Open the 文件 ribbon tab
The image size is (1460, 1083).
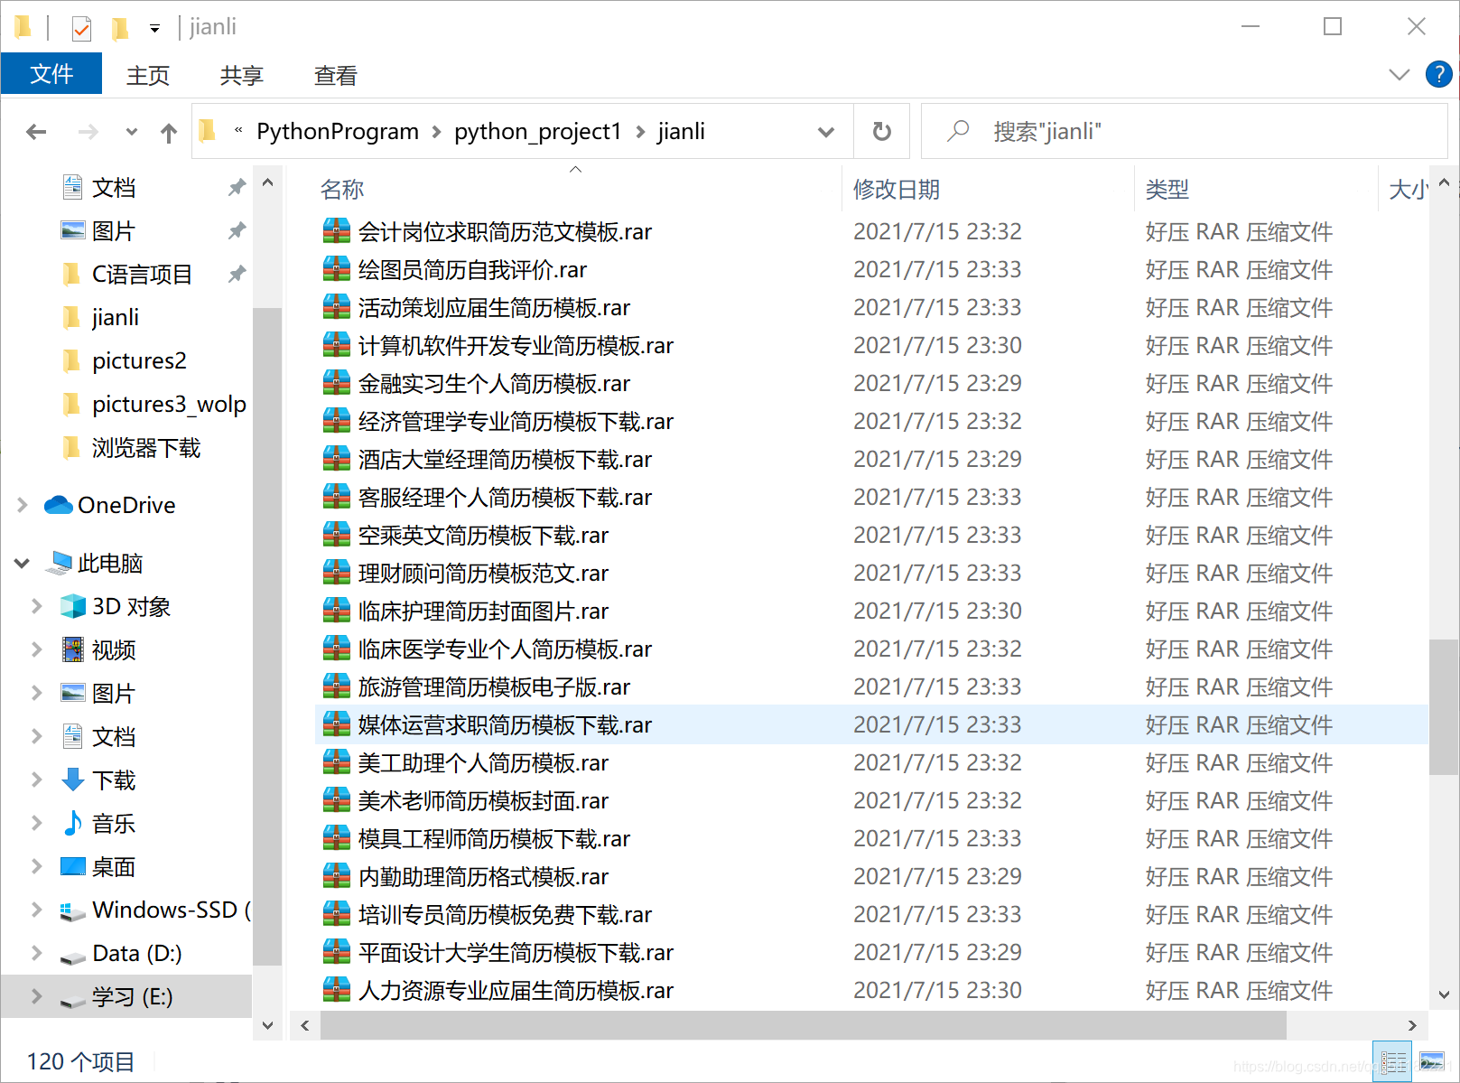coord(51,74)
